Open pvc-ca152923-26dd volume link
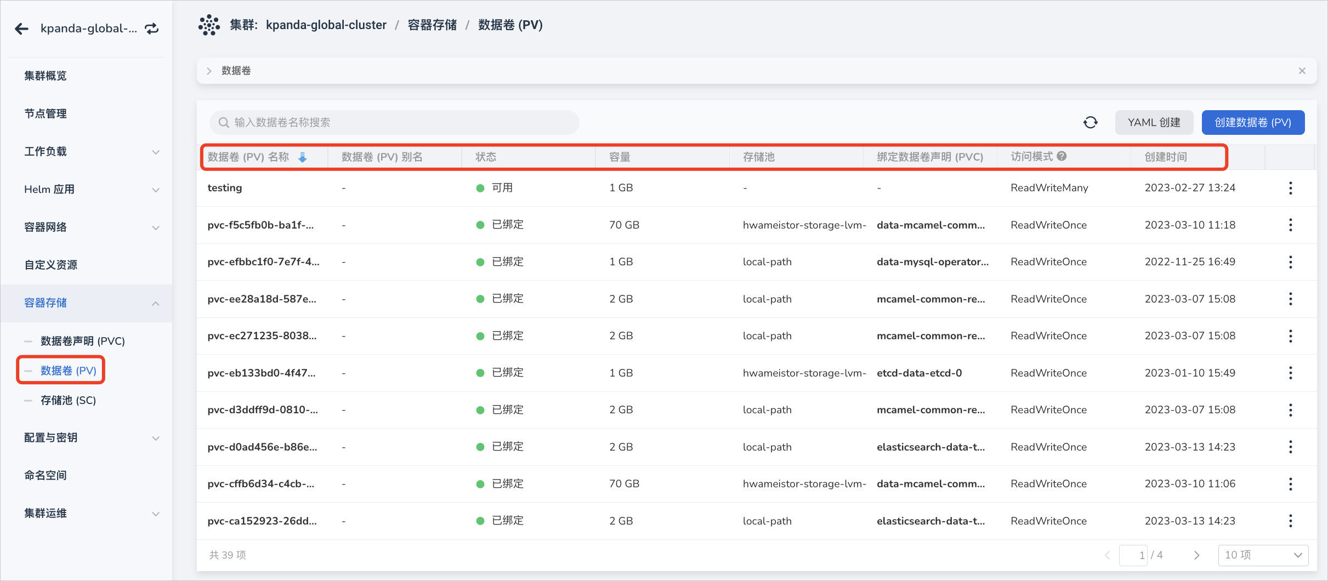Screen dimensions: 1328x581 pos(262,521)
